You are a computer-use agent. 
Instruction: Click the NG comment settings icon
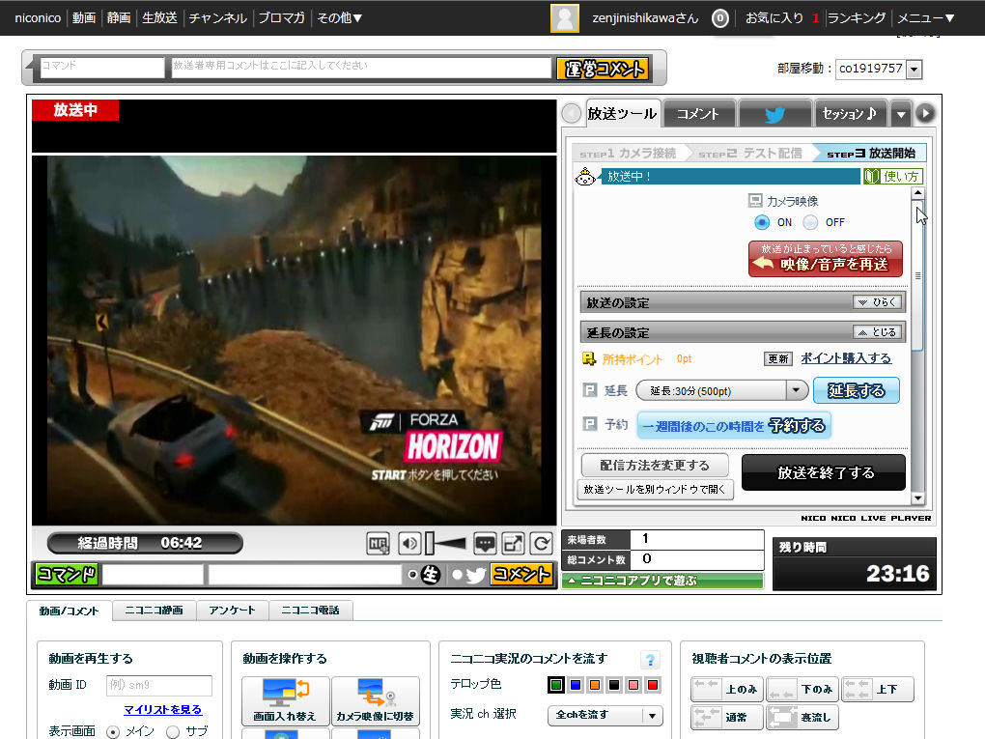coord(379,544)
